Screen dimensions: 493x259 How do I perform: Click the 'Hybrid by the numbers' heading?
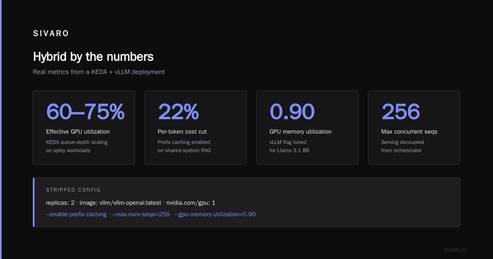[x=93, y=57]
